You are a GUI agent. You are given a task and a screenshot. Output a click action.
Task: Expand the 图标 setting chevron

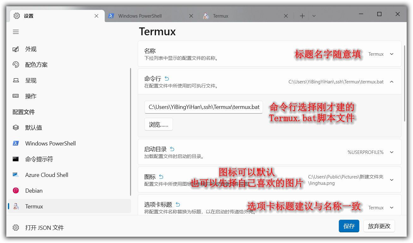(392, 180)
